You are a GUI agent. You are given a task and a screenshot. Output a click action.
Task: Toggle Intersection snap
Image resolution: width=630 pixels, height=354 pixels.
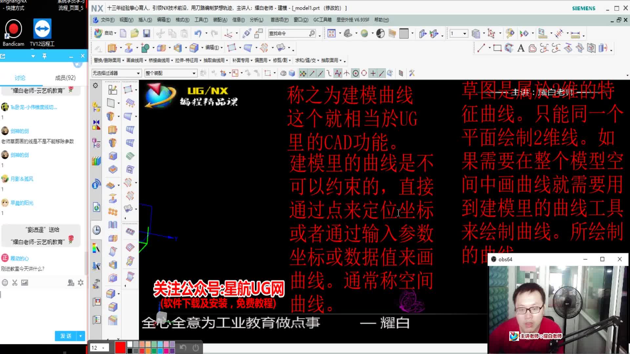click(347, 73)
